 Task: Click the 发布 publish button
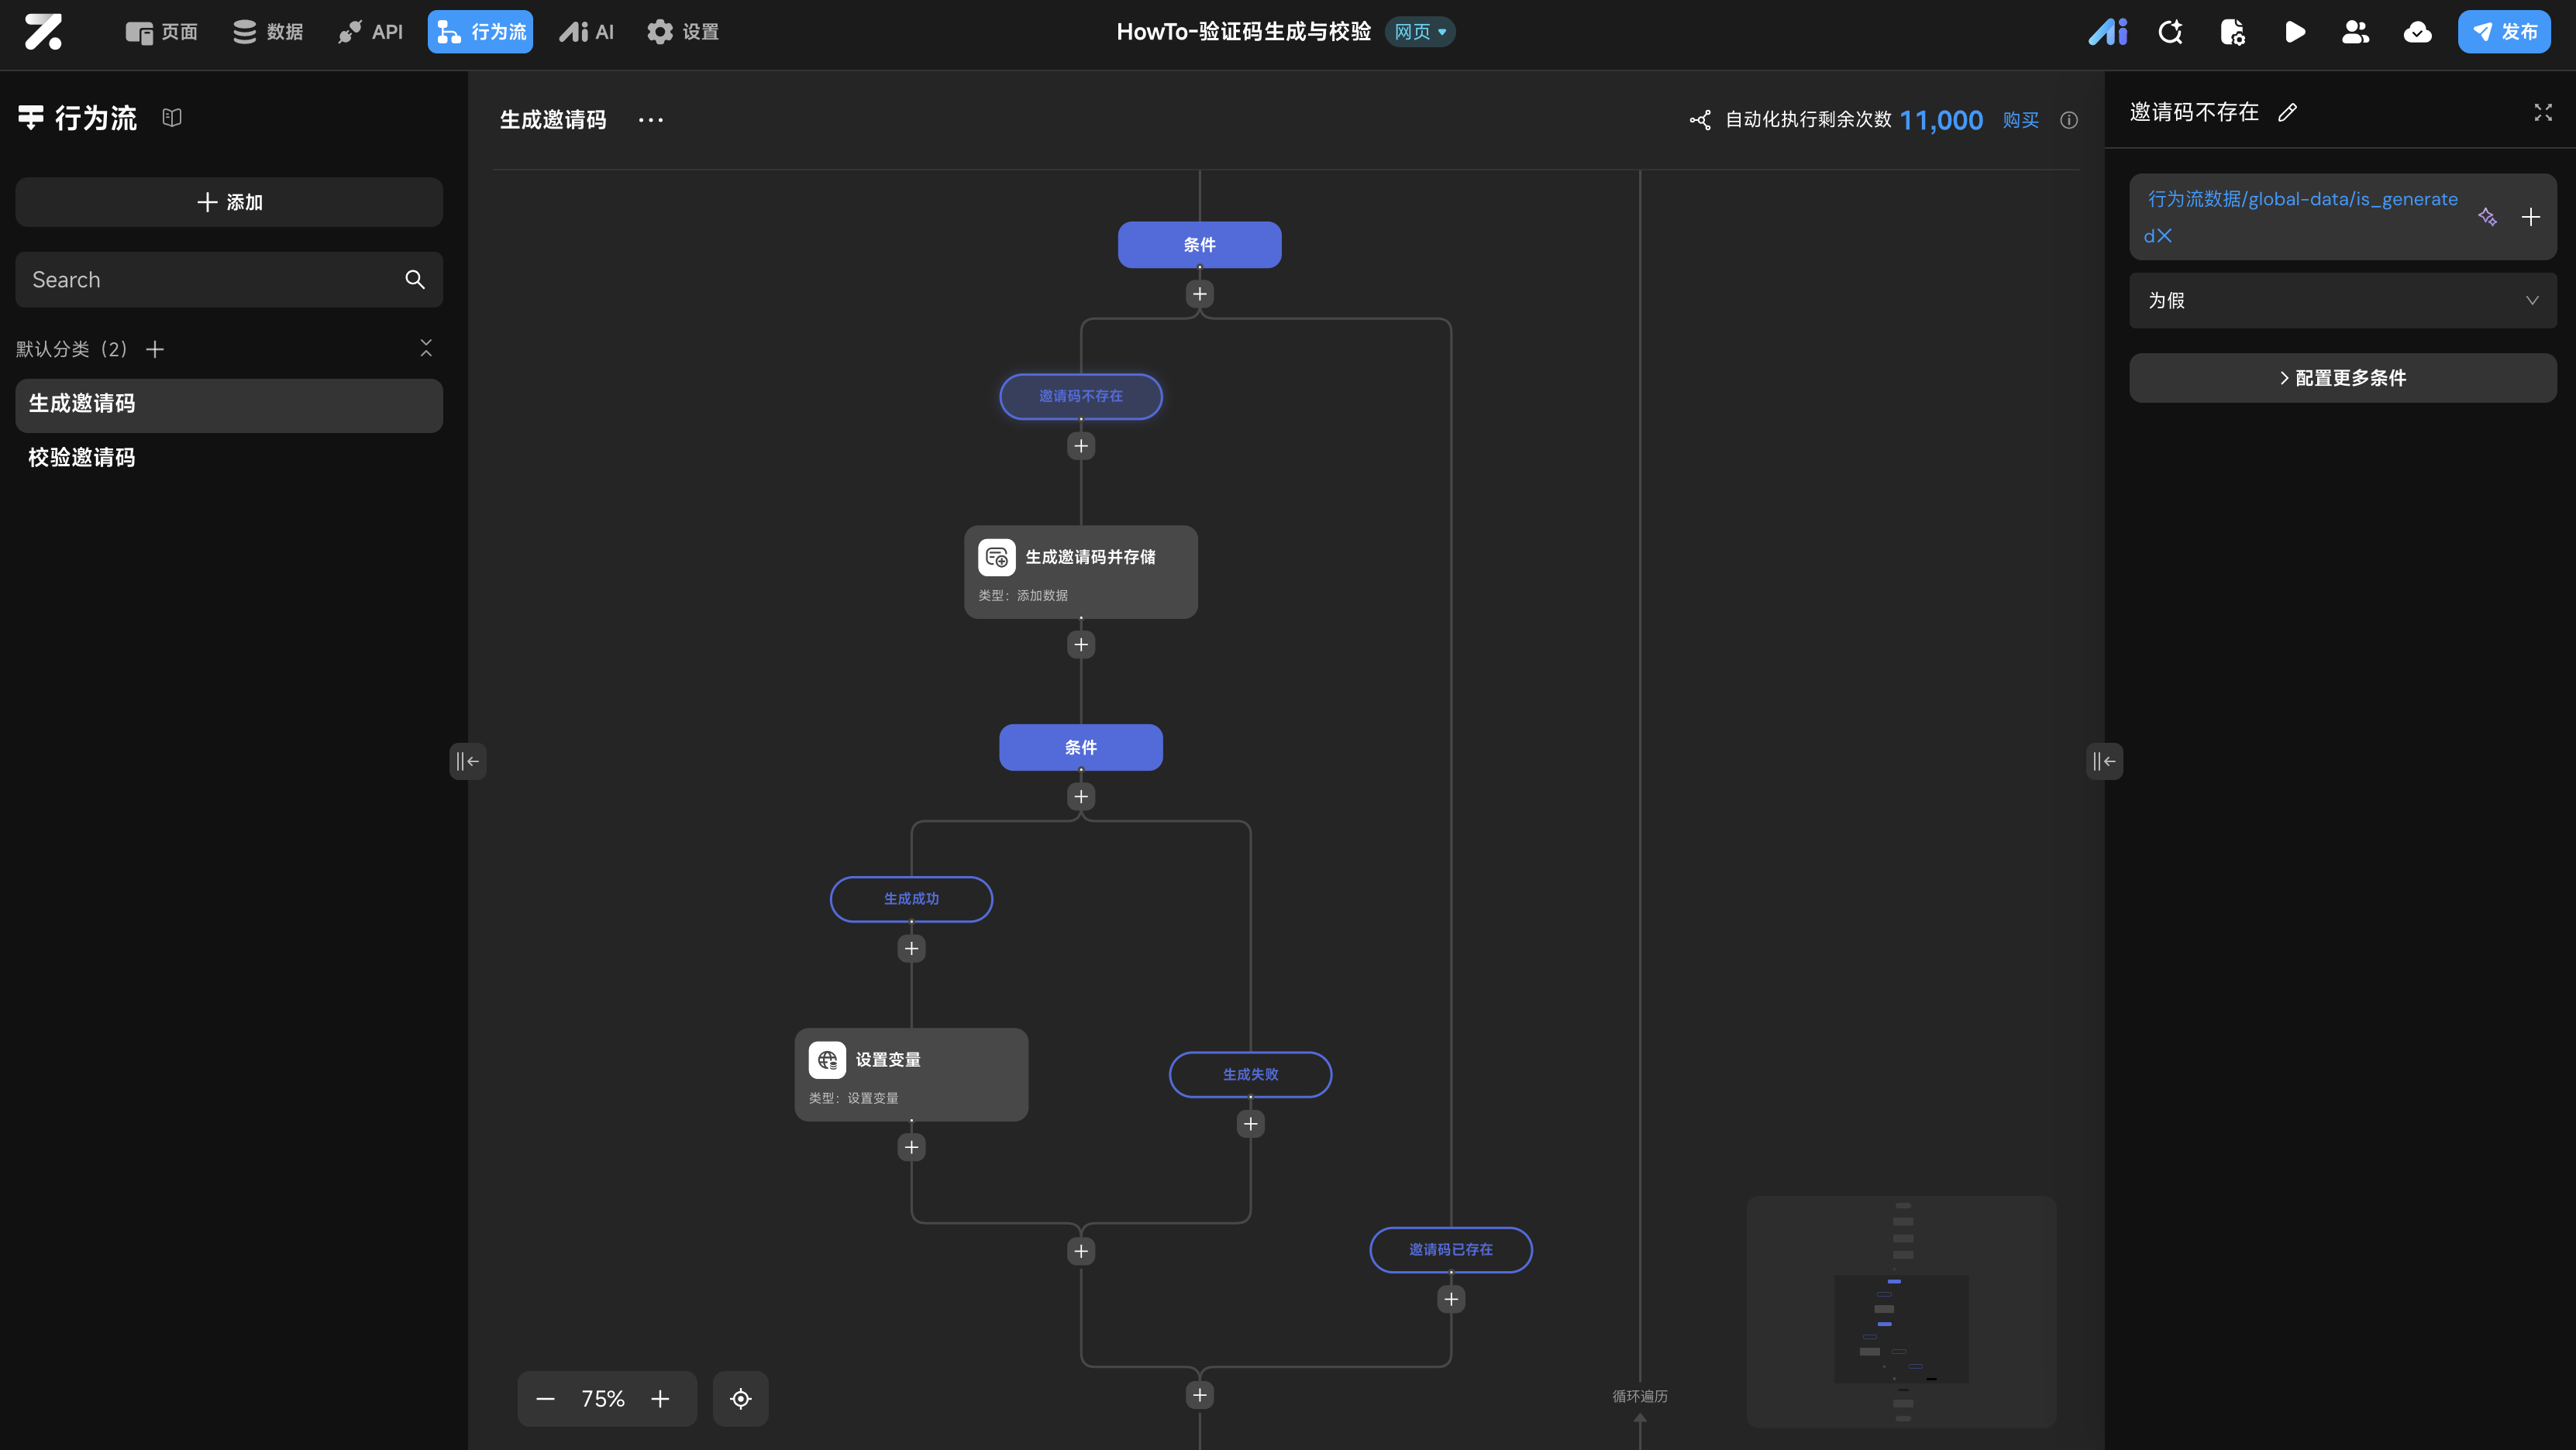click(x=2504, y=32)
